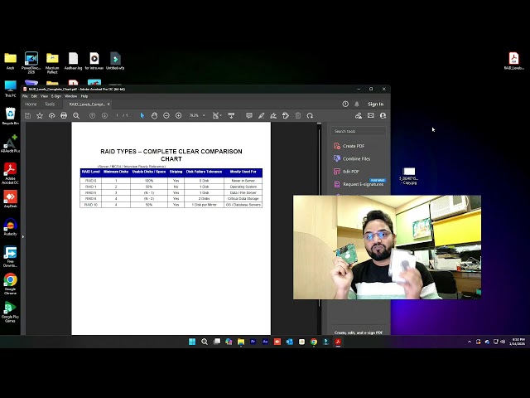Open the Help question mark icon
Viewport: 530px width, 398px height.
pyautogui.click(x=345, y=104)
